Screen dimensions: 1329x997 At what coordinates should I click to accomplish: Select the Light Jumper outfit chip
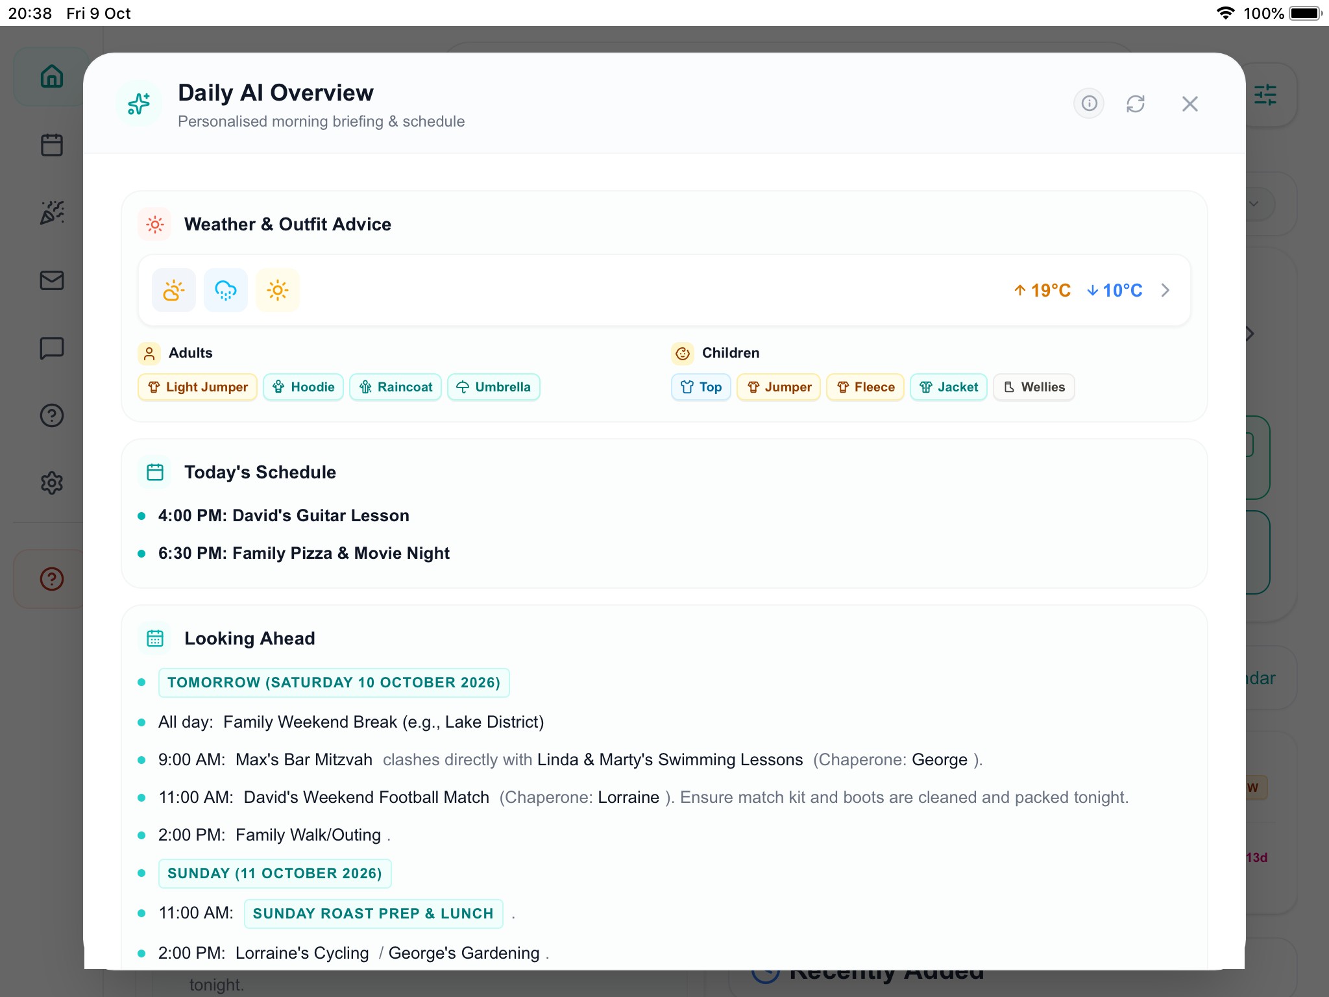tap(198, 387)
